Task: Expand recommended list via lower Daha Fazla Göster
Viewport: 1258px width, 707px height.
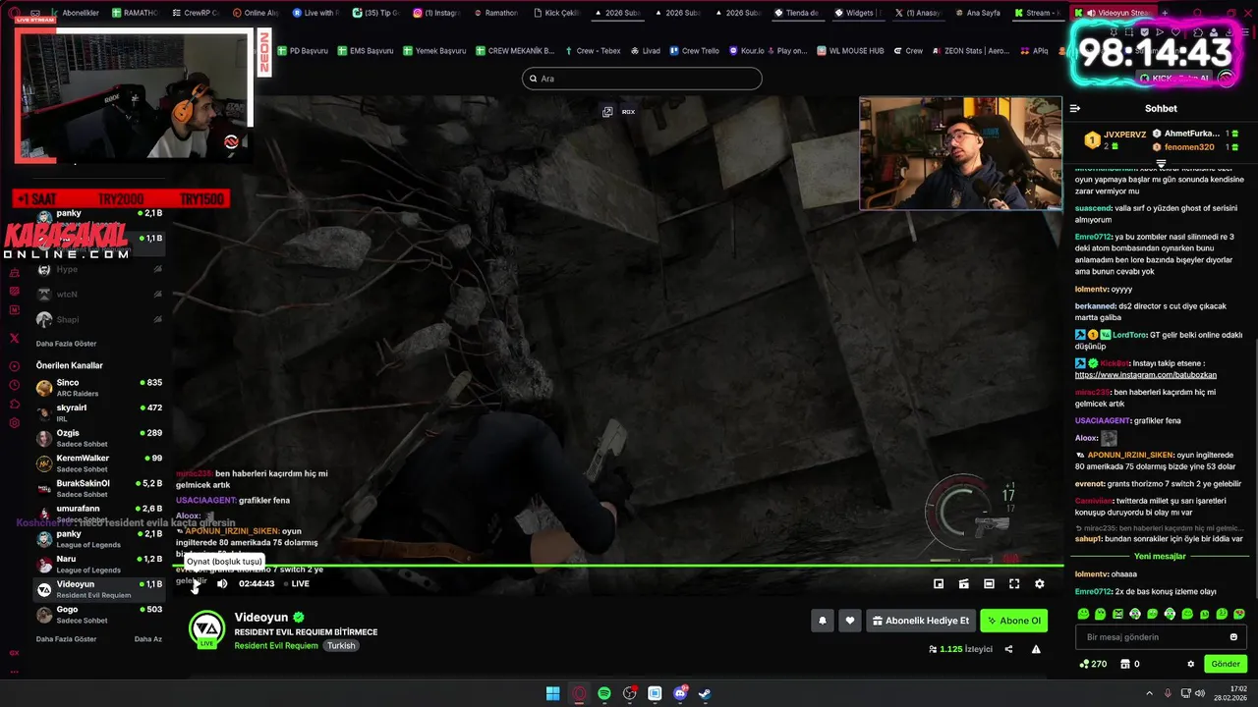Action: coord(66,639)
